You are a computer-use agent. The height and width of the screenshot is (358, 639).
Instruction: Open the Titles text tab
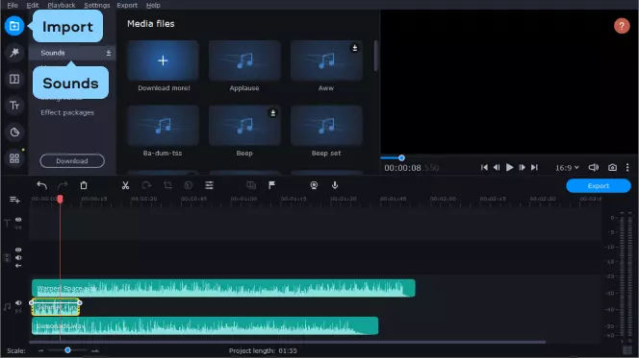tap(14, 106)
